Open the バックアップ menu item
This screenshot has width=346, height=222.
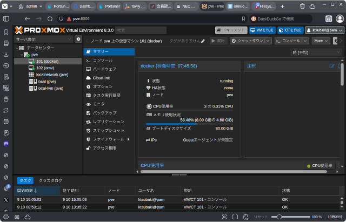coord(109,113)
